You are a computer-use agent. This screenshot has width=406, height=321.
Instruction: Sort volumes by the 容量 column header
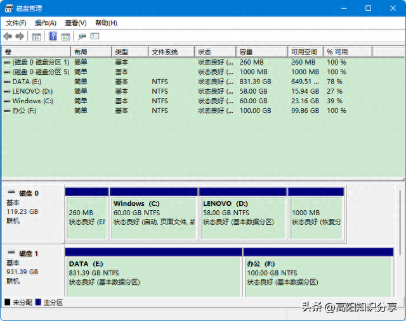click(247, 52)
